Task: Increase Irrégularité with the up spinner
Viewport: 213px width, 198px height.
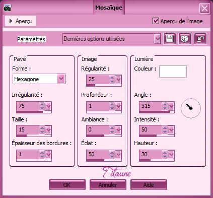Action: pos(42,104)
